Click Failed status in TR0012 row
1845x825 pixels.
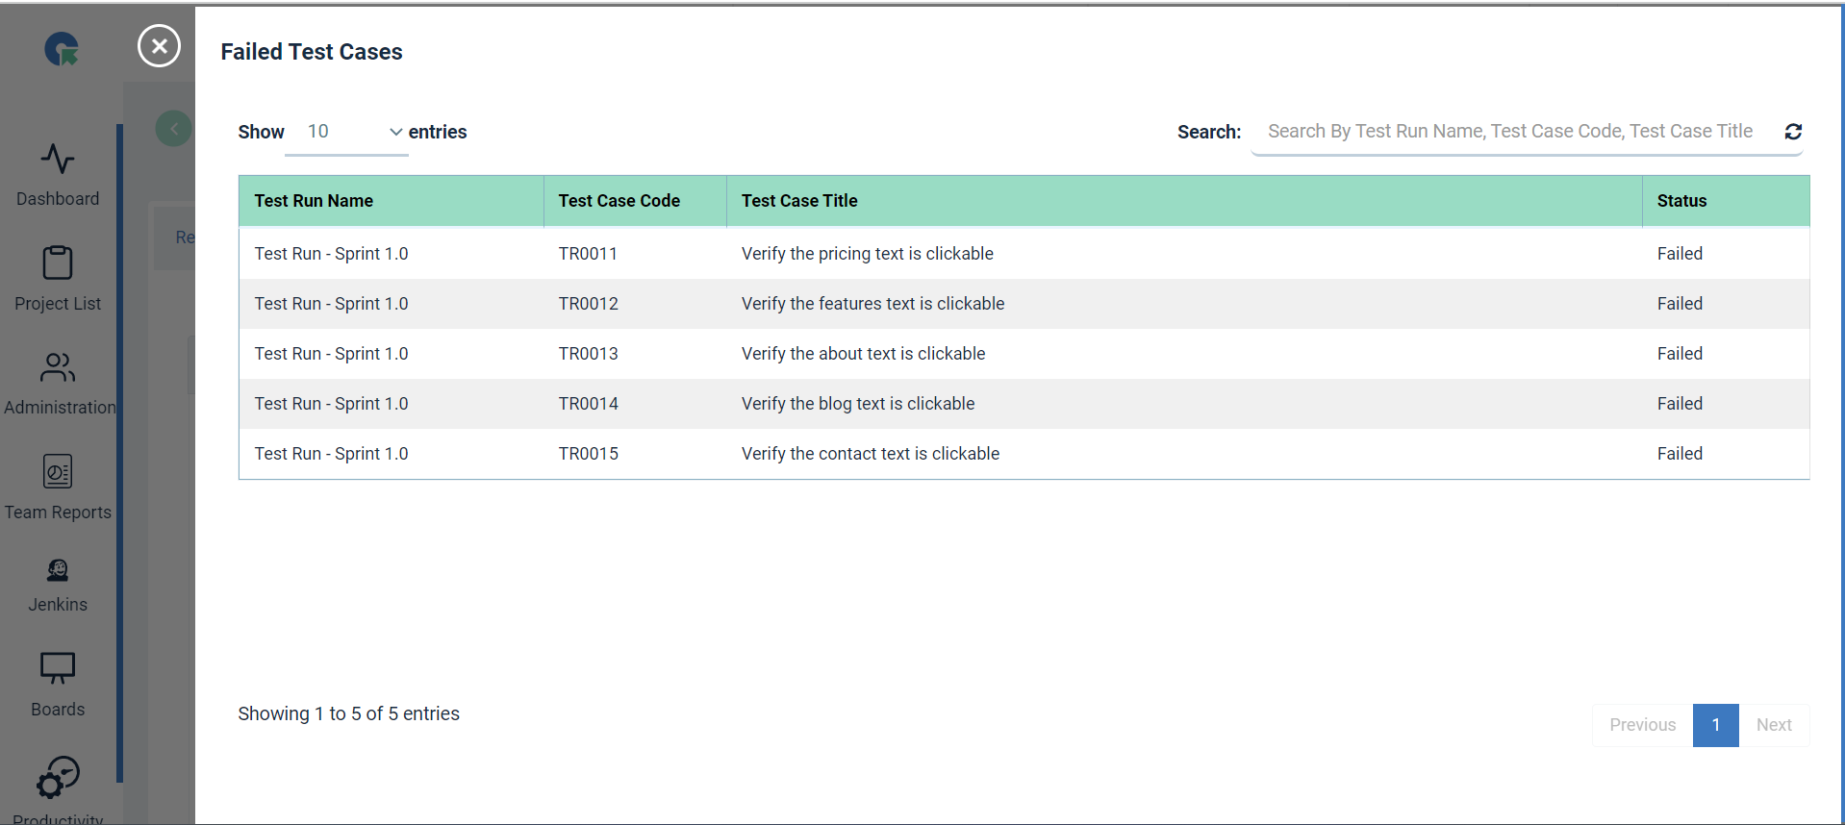[1680, 304]
